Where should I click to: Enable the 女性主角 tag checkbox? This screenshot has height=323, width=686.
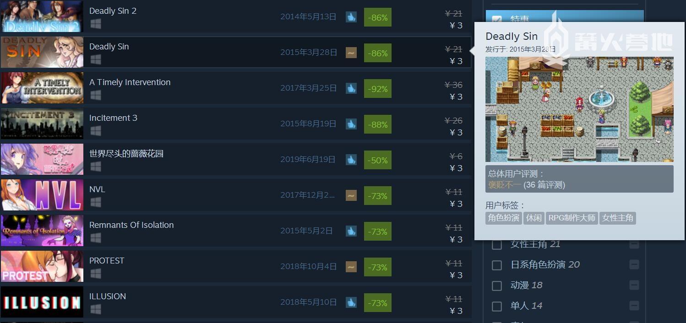coord(497,244)
